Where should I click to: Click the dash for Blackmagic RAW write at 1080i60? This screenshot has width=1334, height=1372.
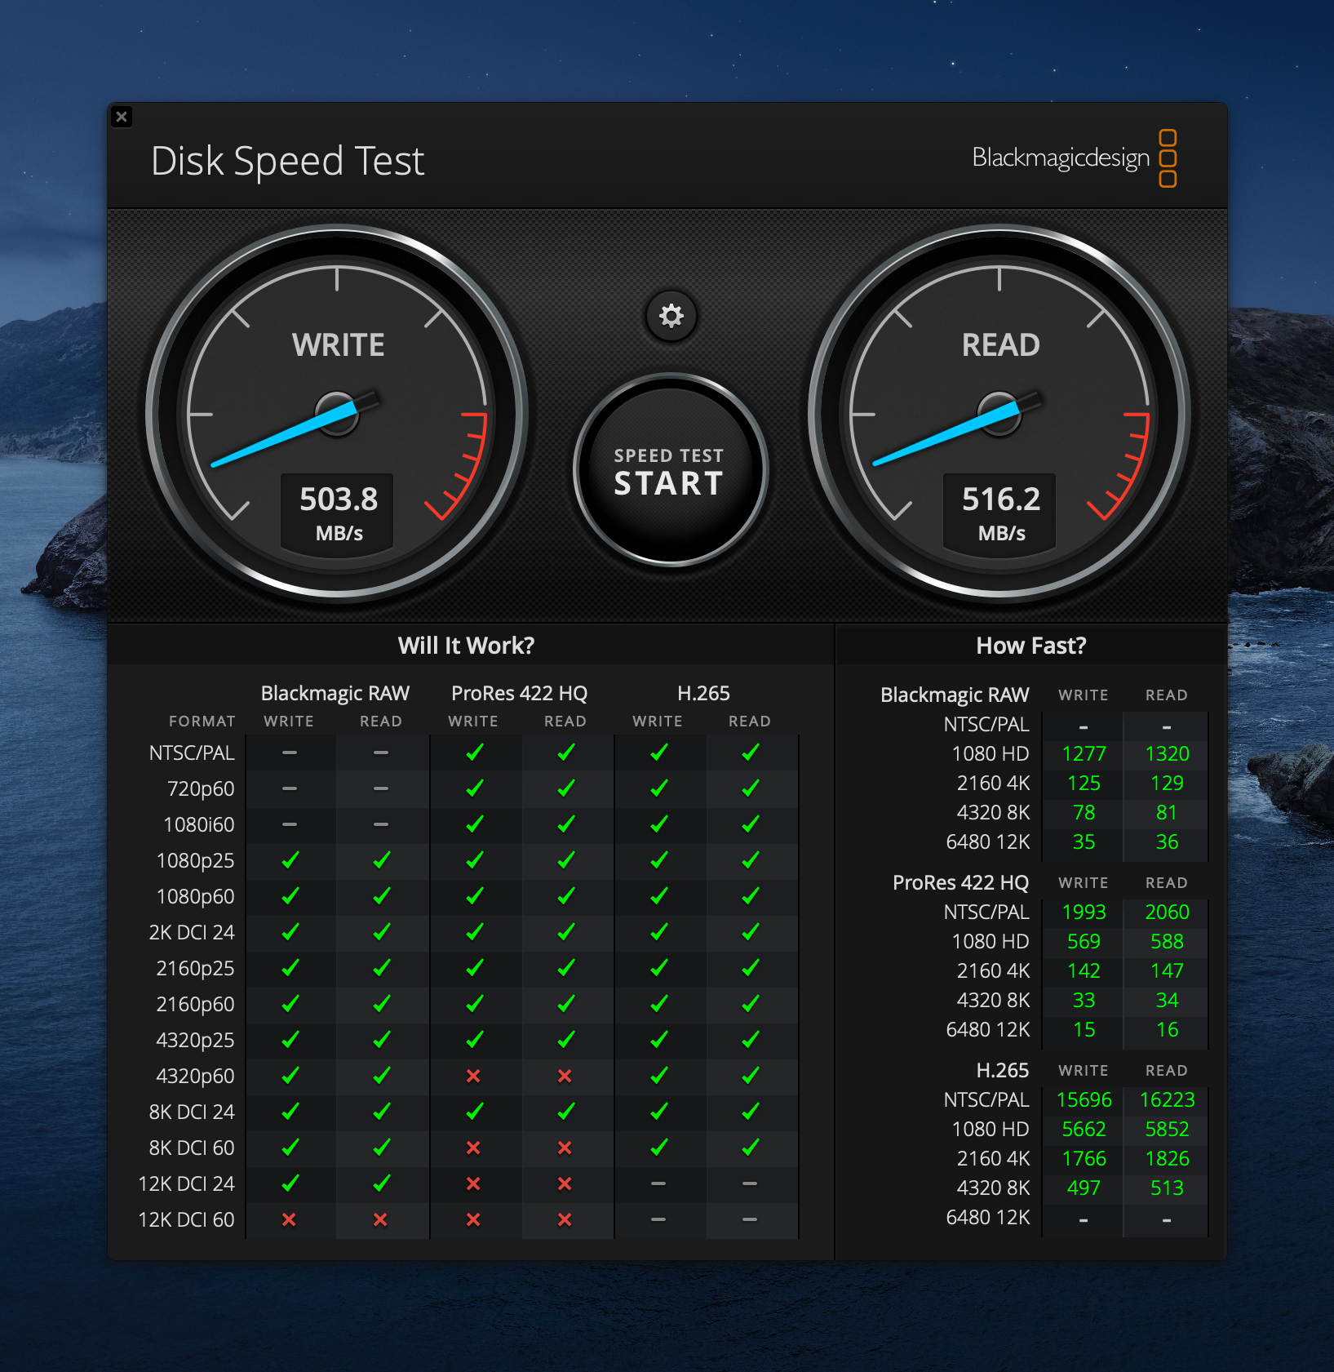(290, 824)
